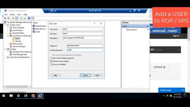The width and height of the screenshot is (190, 107).
Task: Expand the Event Viewer node
Action: click(x=8, y=30)
